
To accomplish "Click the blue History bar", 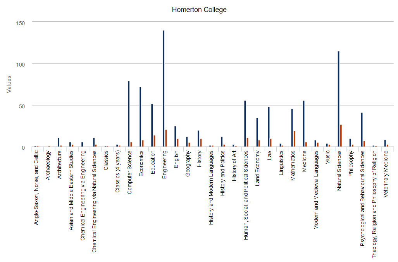I will 198,139.
